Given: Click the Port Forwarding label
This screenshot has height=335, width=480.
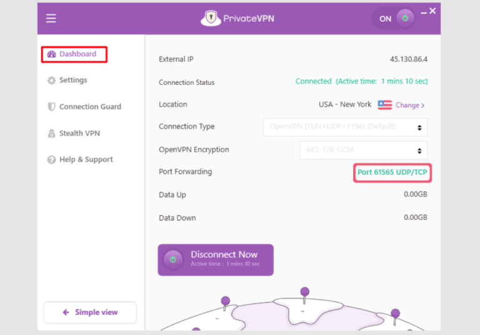Looking at the screenshot, I should (185, 171).
